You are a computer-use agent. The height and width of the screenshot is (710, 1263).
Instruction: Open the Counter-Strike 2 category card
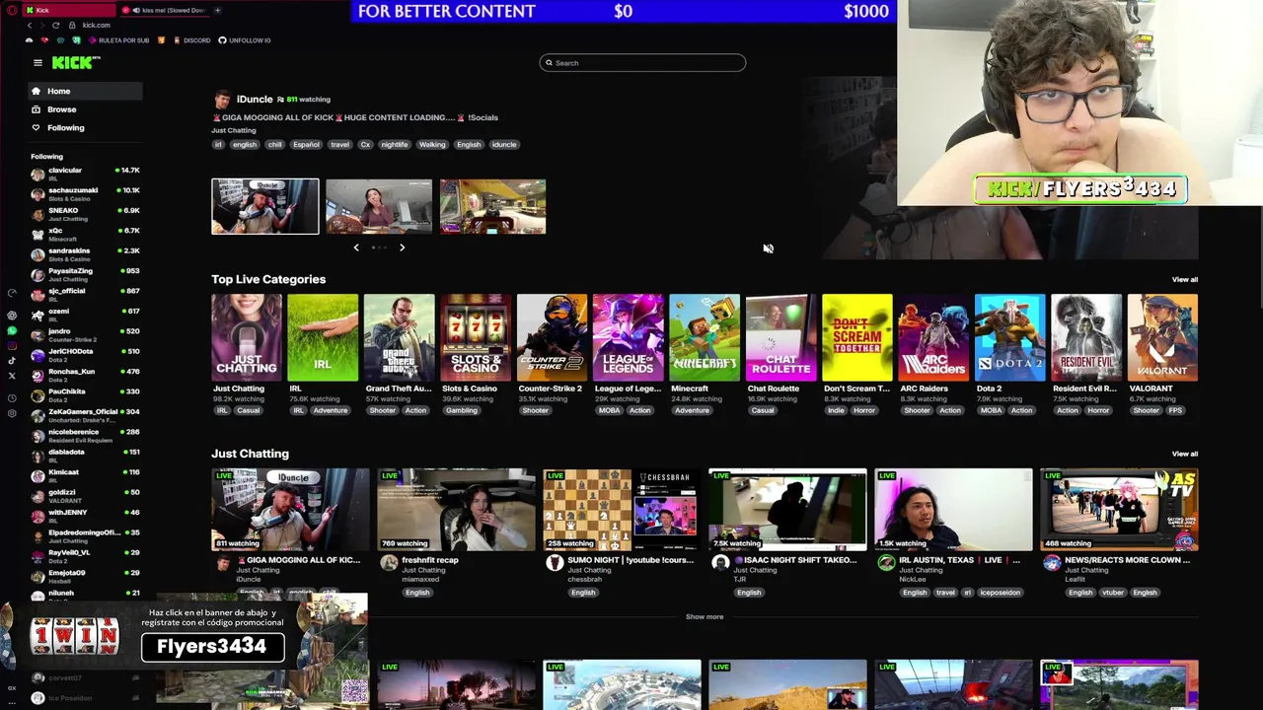pos(552,337)
